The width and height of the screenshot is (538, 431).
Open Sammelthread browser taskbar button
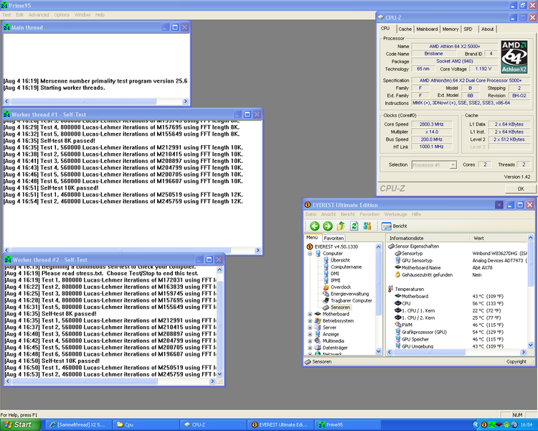point(80,425)
